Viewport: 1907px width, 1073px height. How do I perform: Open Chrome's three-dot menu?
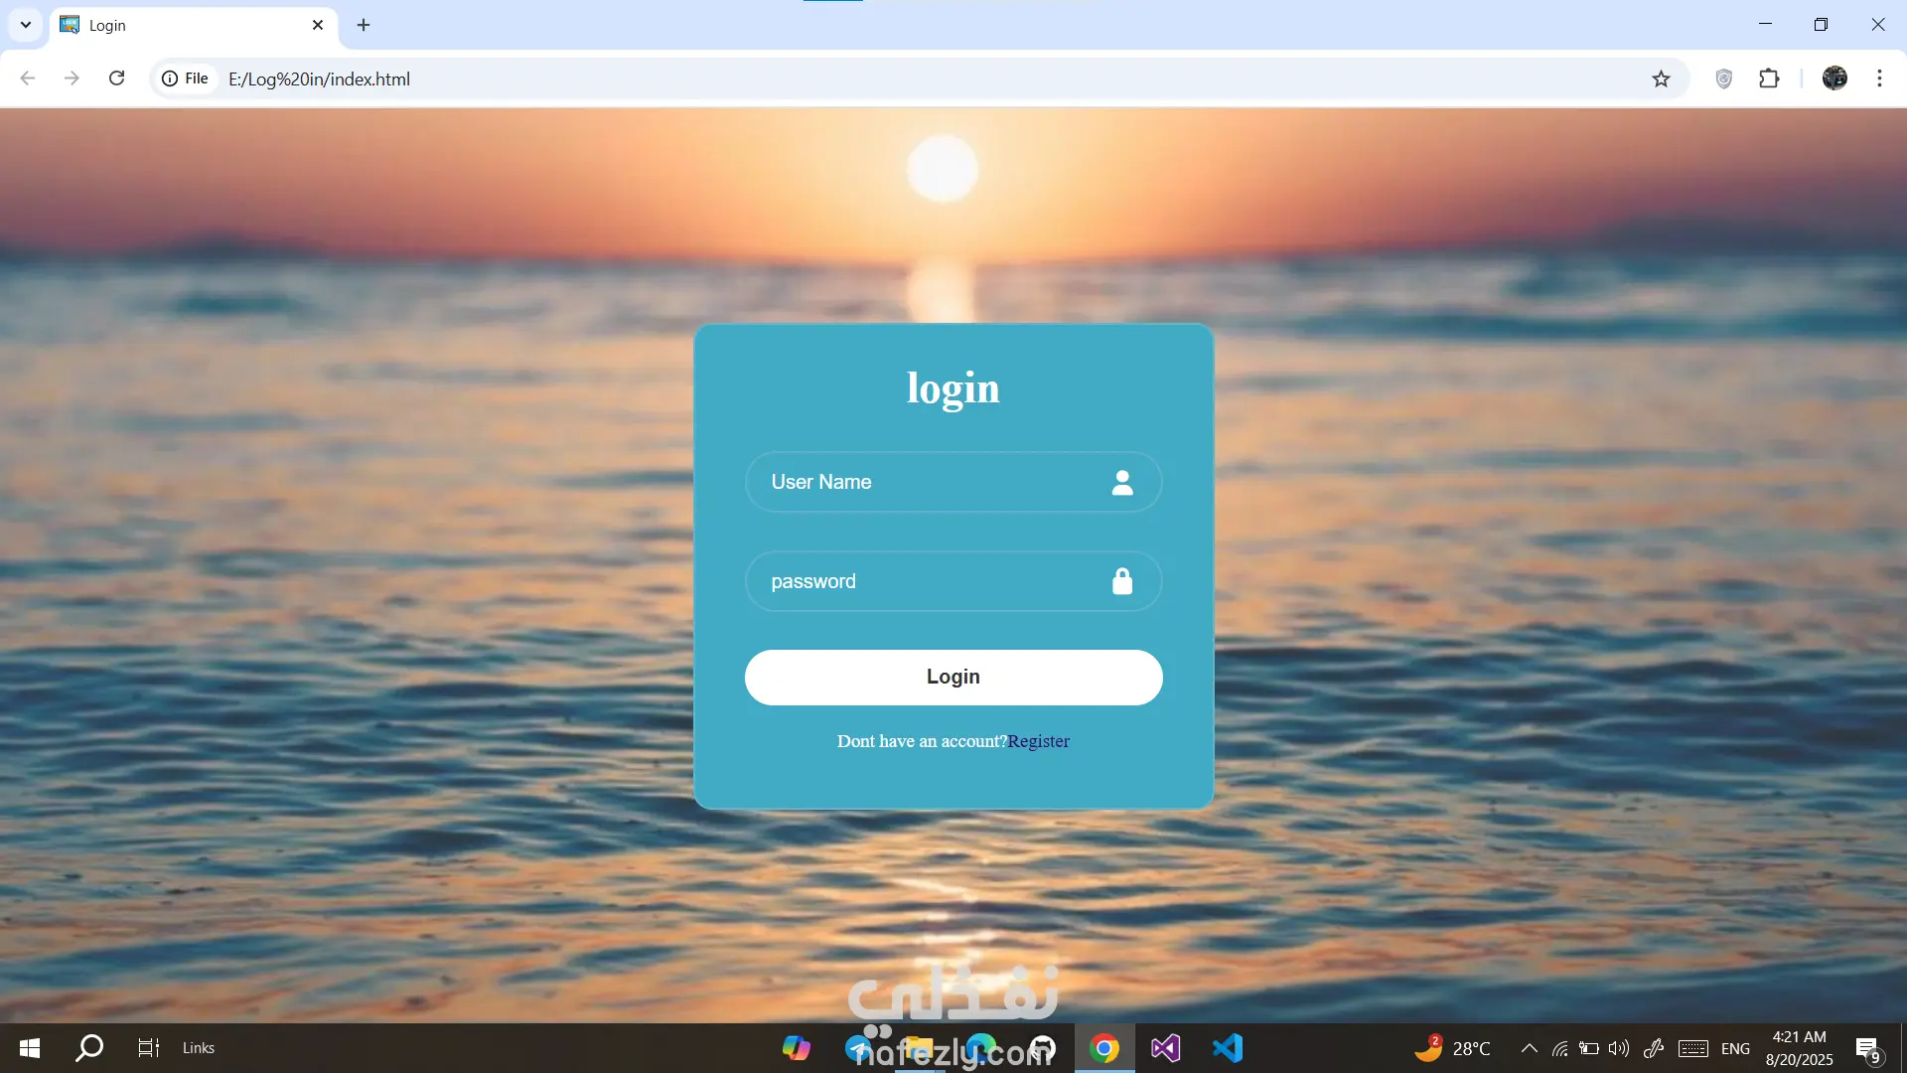(x=1879, y=78)
